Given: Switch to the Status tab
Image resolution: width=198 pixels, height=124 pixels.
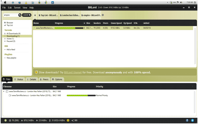Looking at the screenshot, I should [19, 80].
